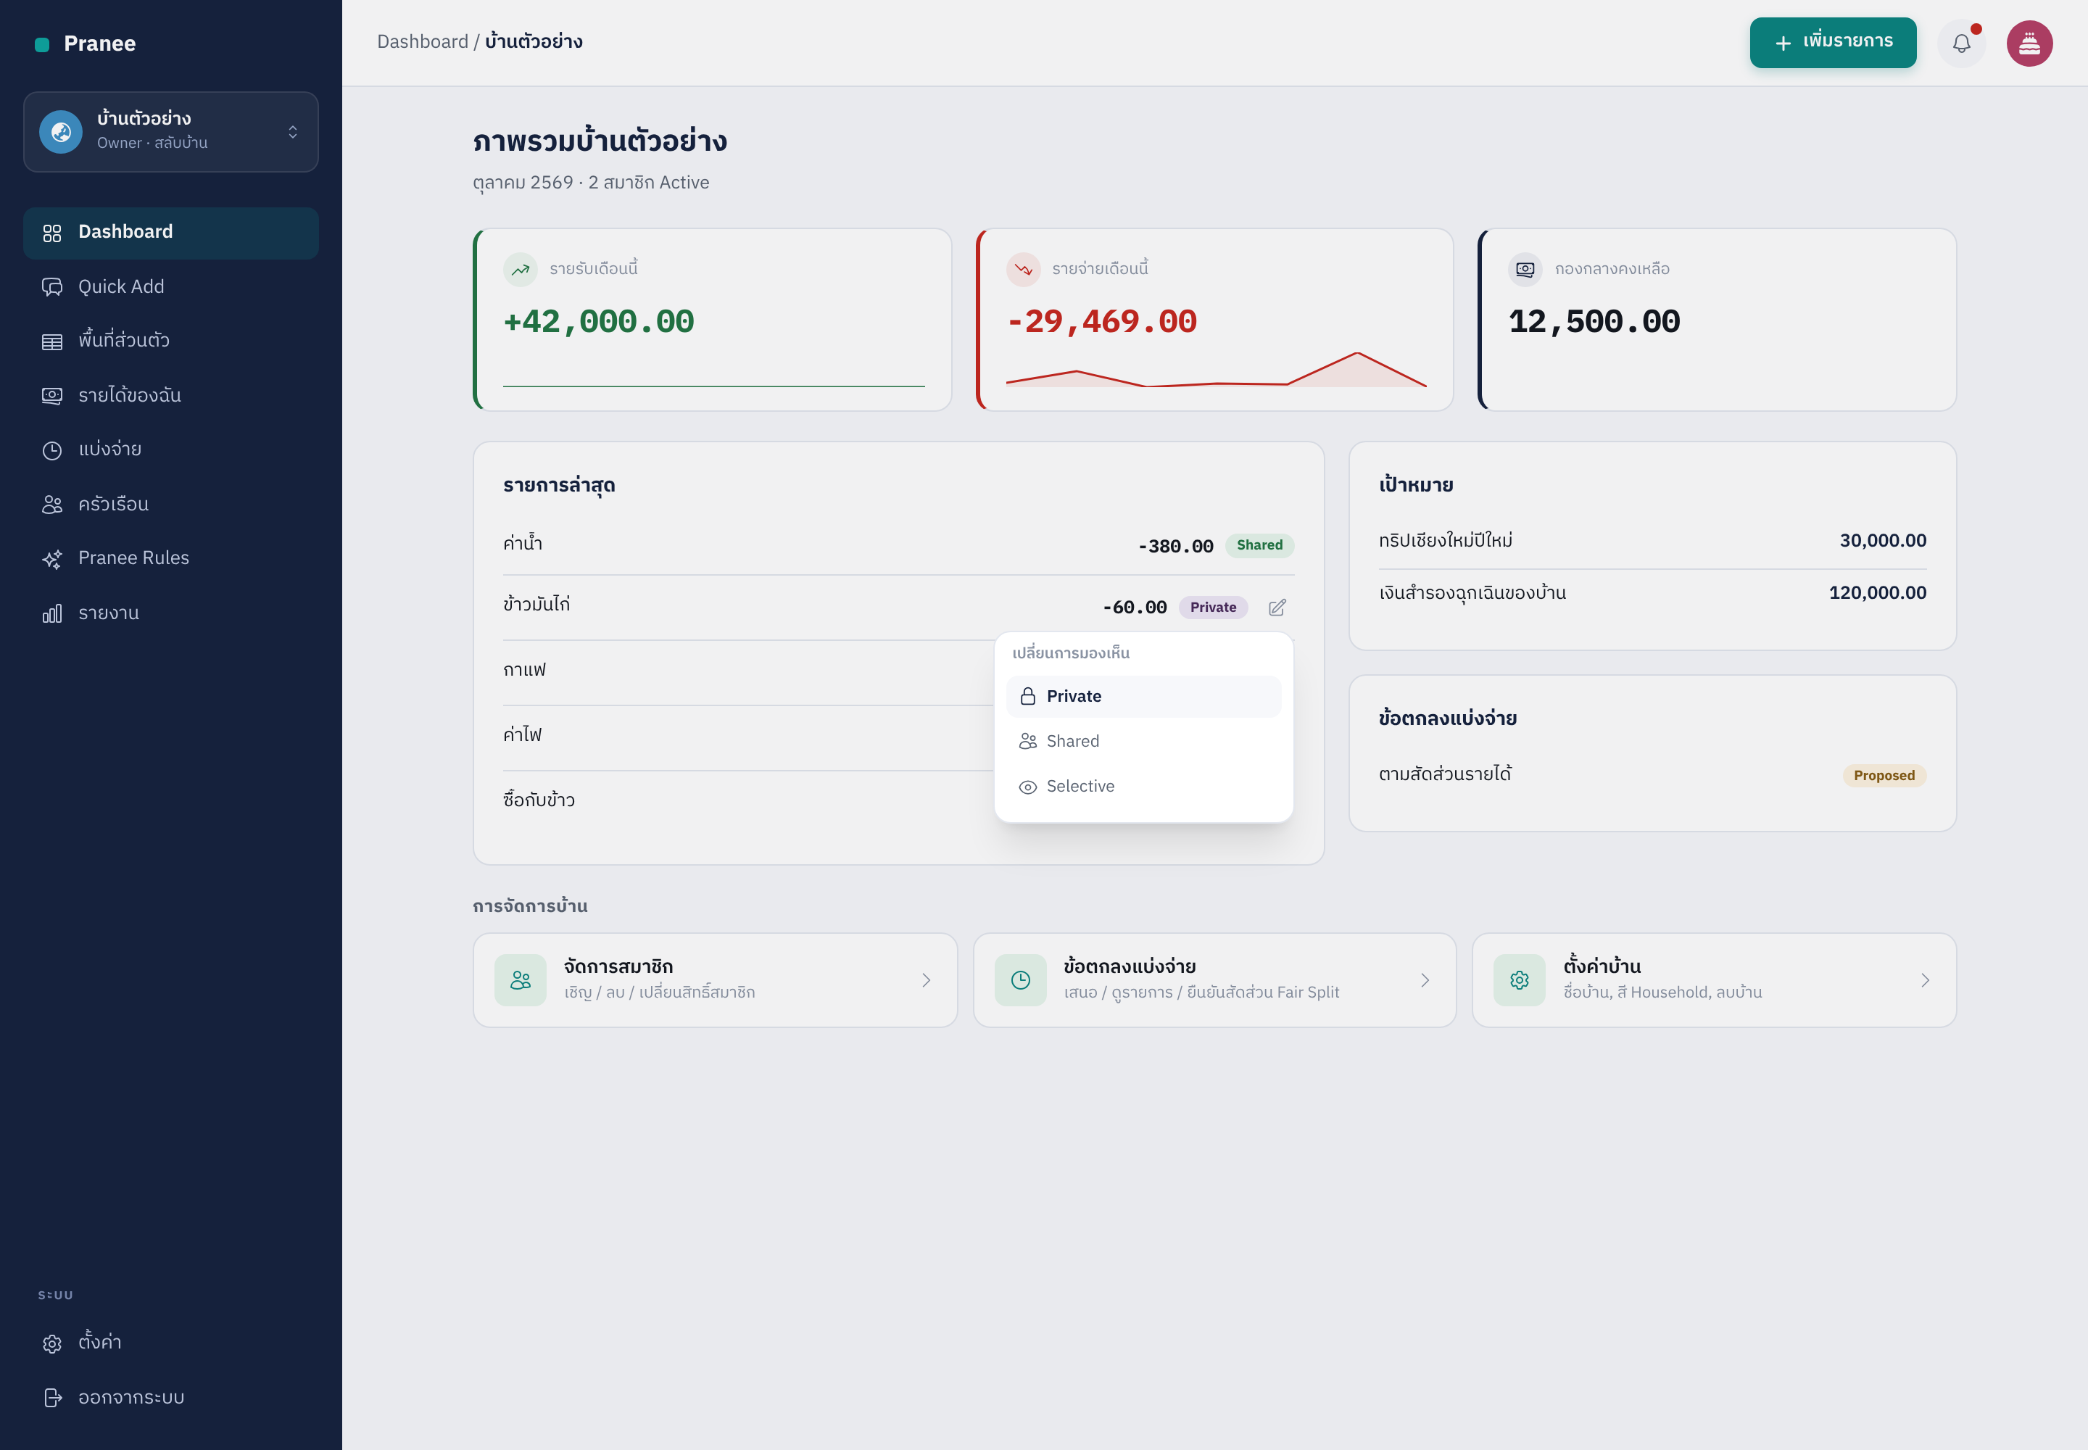
Task: Open the ข้อตกลงแบ่งจ่าย card chevron
Action: 1425,979
